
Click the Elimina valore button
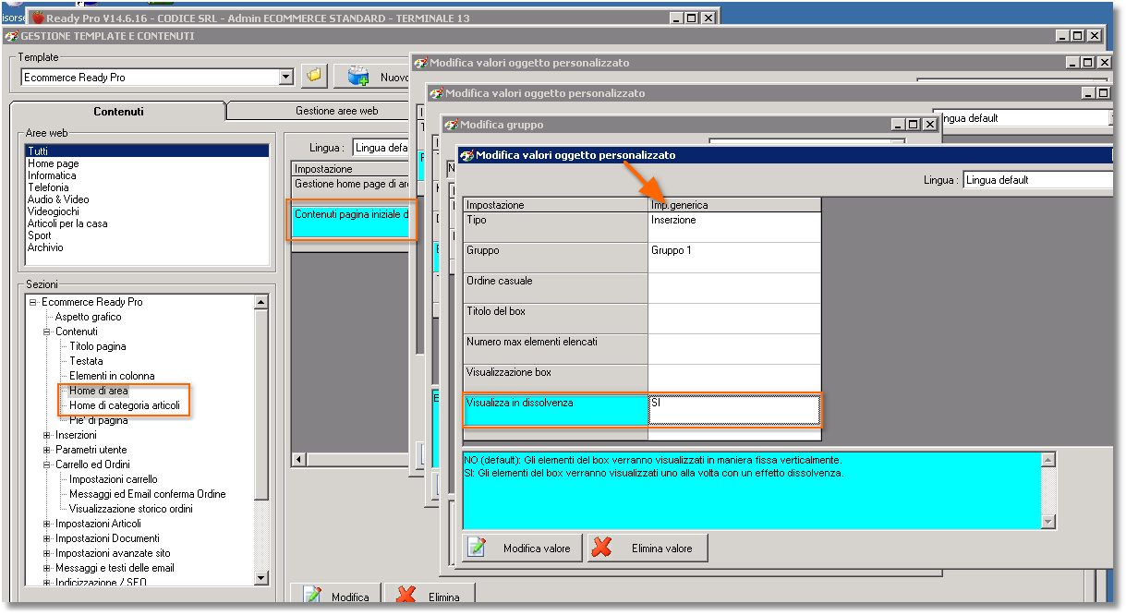(648, 548)
